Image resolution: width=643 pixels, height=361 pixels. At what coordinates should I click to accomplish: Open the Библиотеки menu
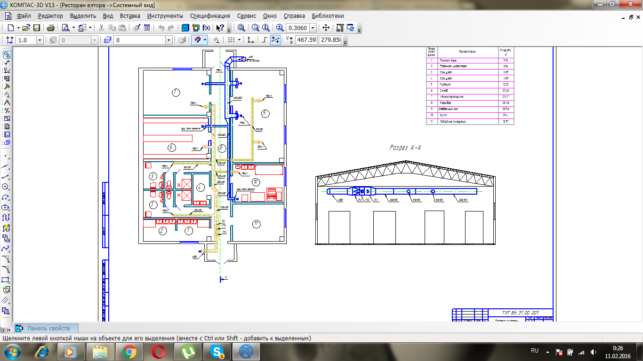[x=328, y=16]
